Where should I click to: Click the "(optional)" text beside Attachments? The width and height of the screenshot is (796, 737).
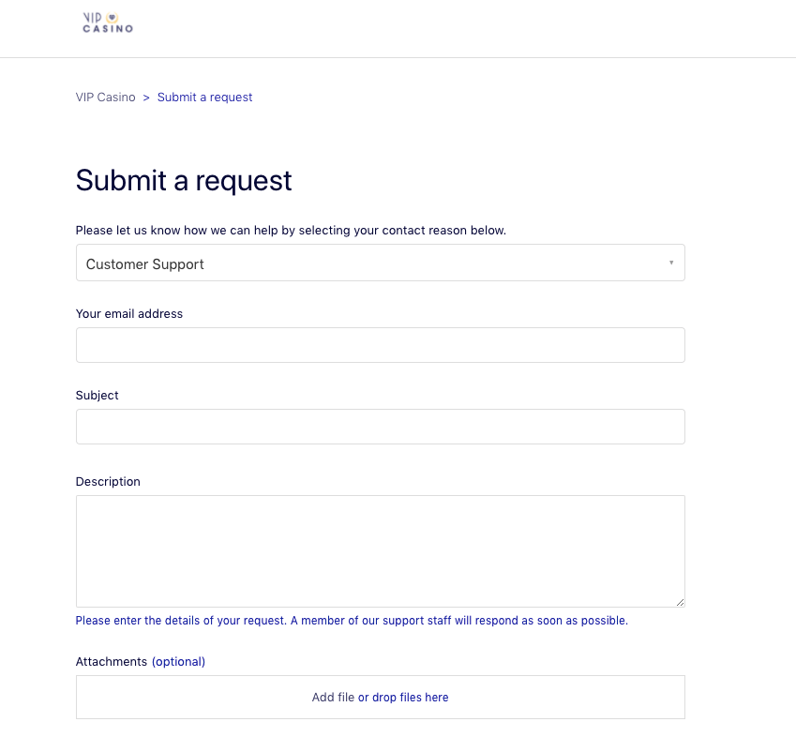(x=179, y=662)
